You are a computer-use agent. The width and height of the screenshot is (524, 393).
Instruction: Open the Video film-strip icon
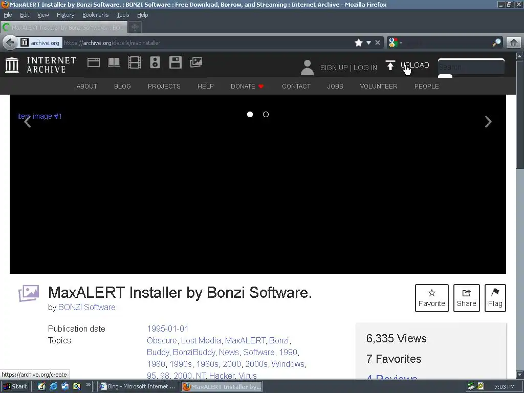coord(135,62)
